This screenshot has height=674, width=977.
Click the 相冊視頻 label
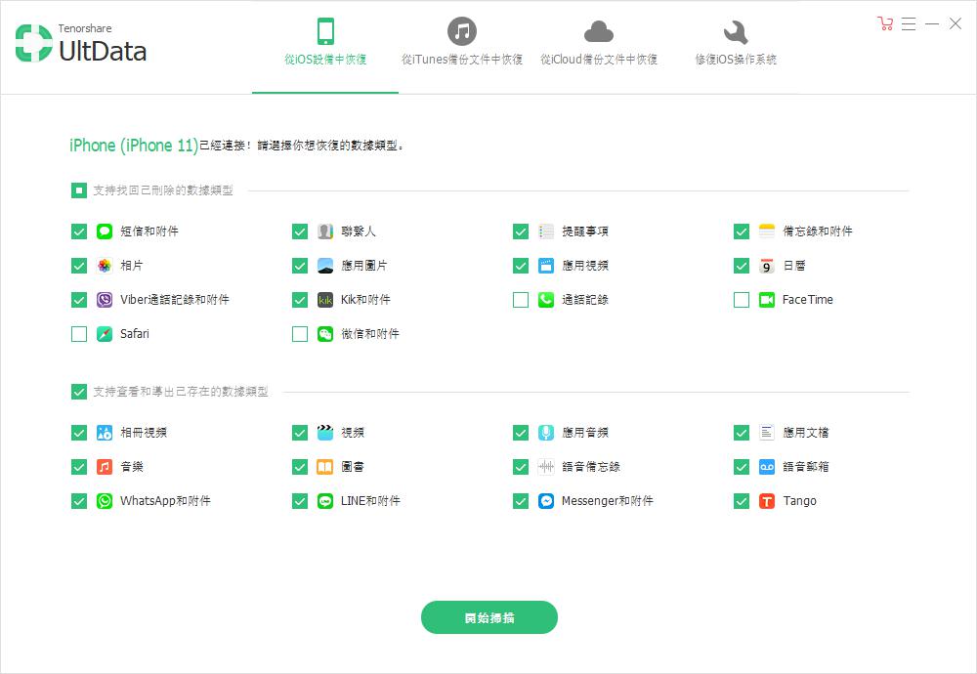click(x=144, y=433)
